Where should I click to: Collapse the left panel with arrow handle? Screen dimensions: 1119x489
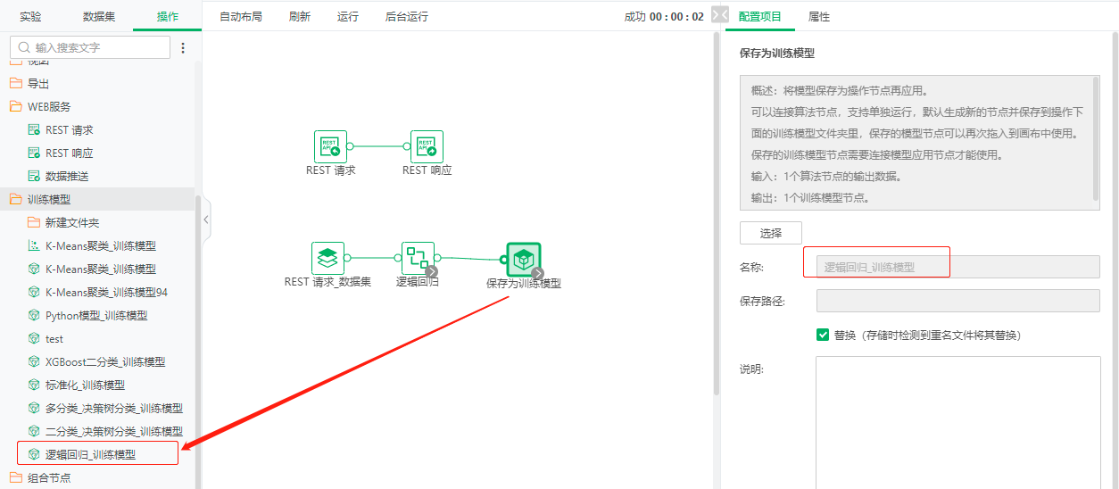(x=206, y=220)
